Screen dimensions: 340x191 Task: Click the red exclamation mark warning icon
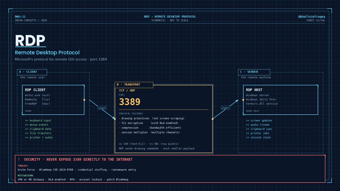[19, 160]
